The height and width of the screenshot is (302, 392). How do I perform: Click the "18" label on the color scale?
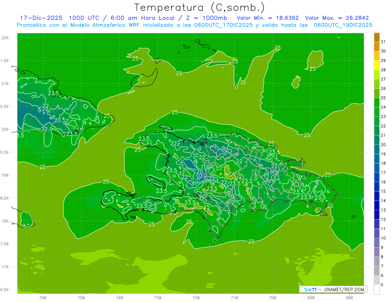point(384,163)
